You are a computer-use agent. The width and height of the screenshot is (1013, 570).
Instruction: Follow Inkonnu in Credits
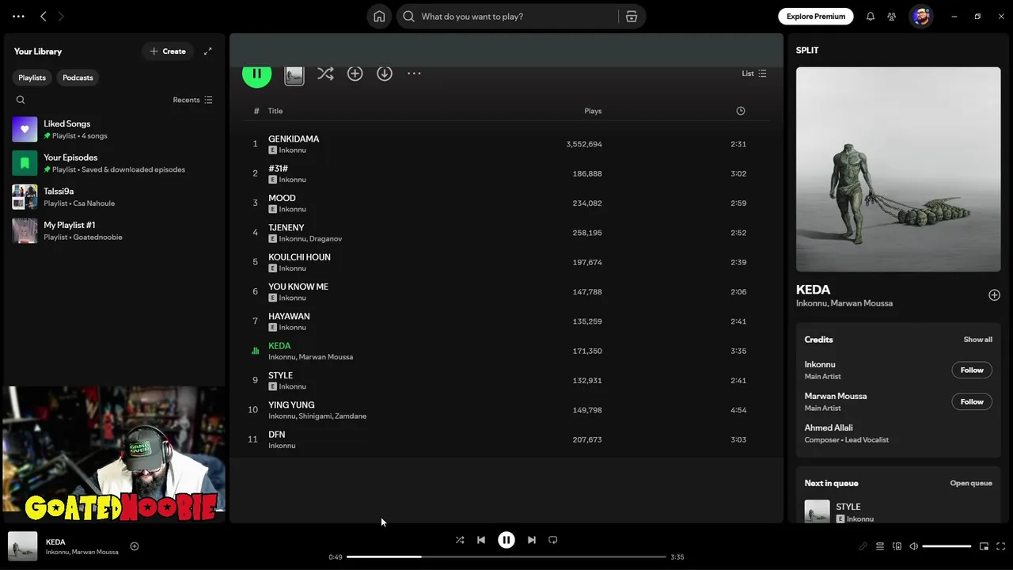coord(972,370)
